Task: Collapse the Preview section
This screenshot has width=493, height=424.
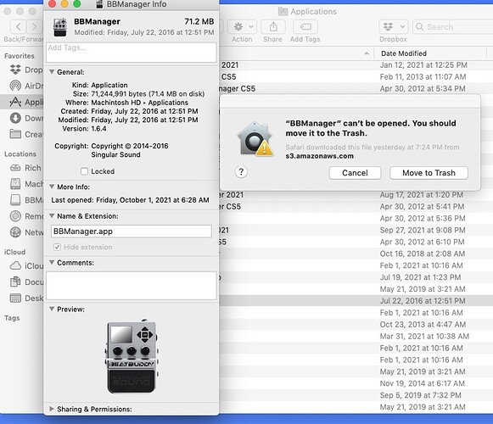Action: [52, 309]
